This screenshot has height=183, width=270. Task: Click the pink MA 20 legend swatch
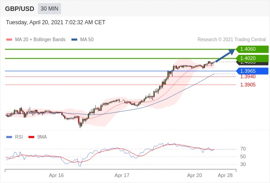coord(9,40)
